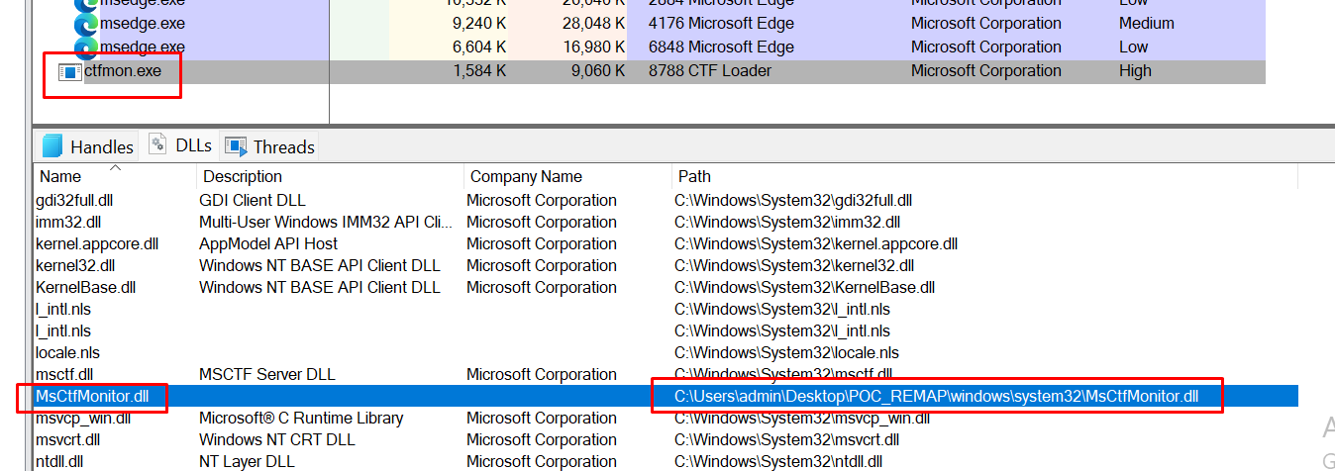The image size is (1335, 471).
Task: Switch to the DLLs tab
Action: [180, 145]
